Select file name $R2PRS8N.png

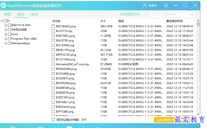coord(66,83)
